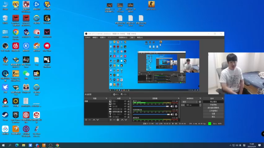The width and height of the screenshot is (264, 148).
Task: Click 设置 settings button in controls
Action: (213, 114)
